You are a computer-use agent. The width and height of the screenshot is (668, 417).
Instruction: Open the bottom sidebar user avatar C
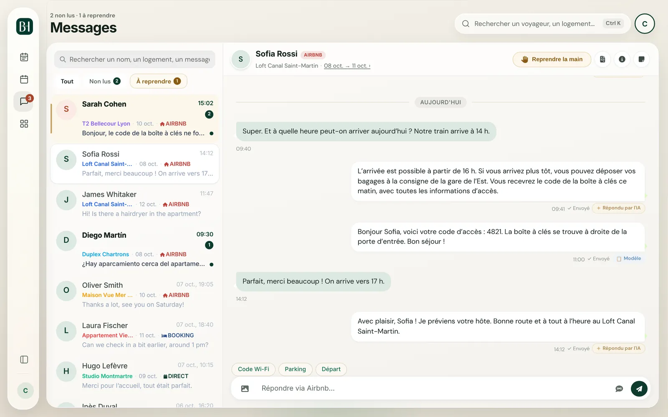point(25,390)
